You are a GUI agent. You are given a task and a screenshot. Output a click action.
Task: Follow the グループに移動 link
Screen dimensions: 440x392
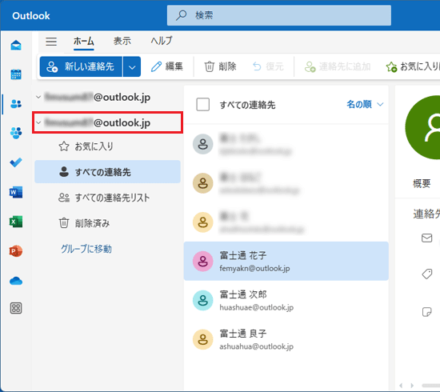coord(86,249)
